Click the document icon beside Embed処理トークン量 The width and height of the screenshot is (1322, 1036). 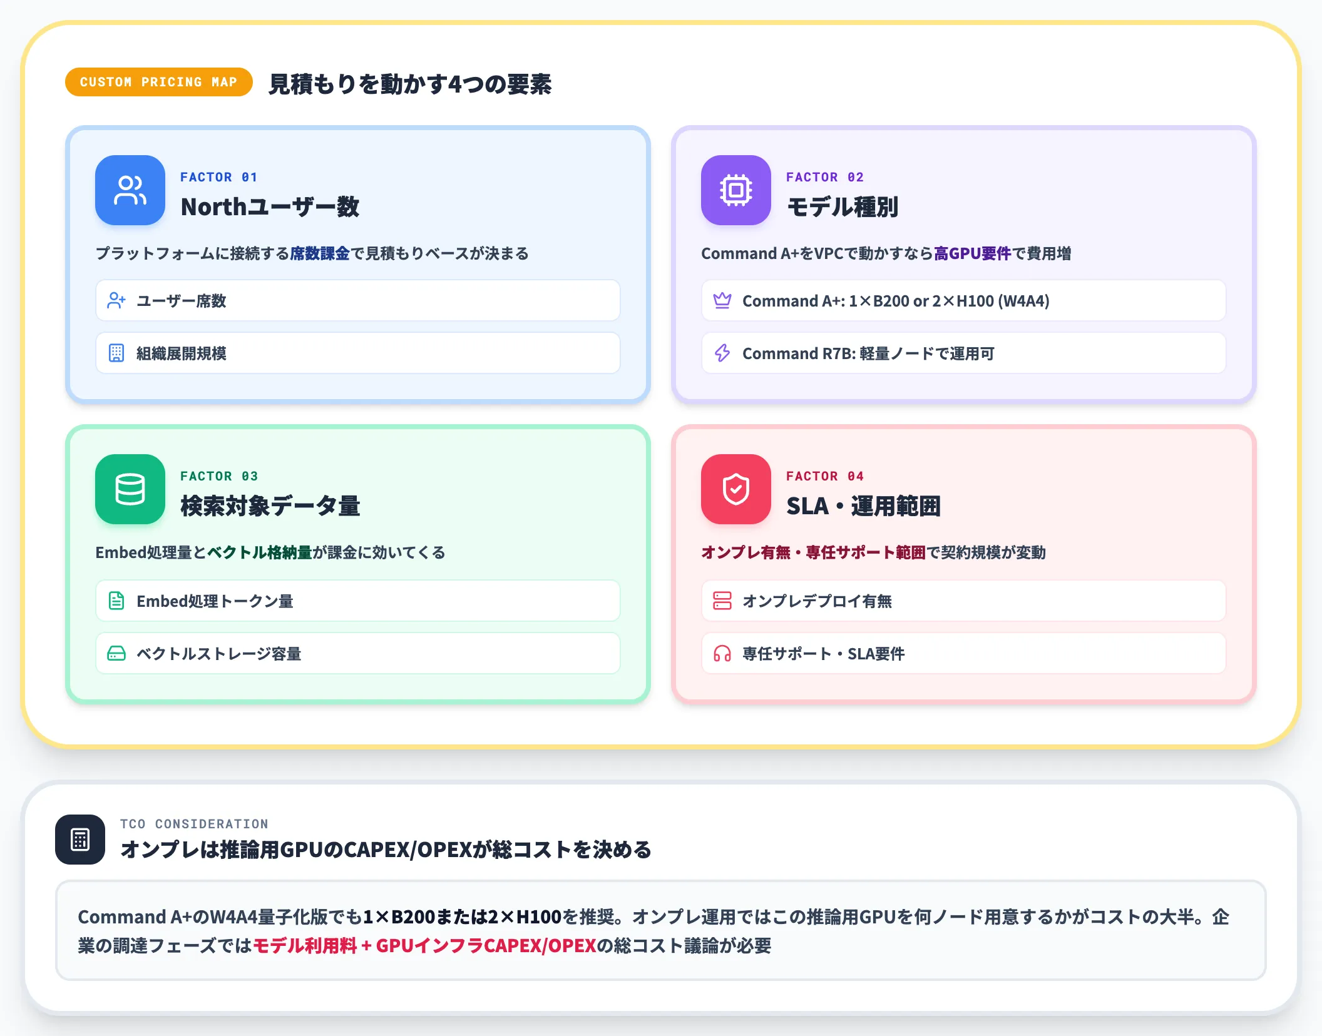[116, 601]
